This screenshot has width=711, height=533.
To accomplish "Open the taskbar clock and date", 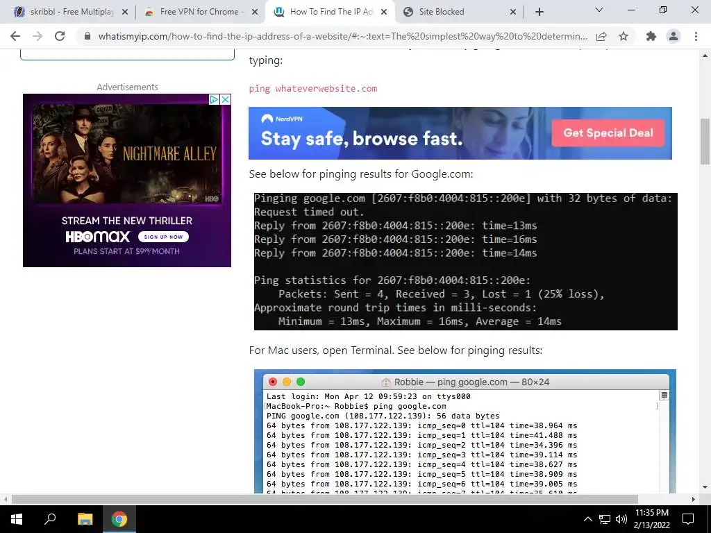I will (652, 519).
